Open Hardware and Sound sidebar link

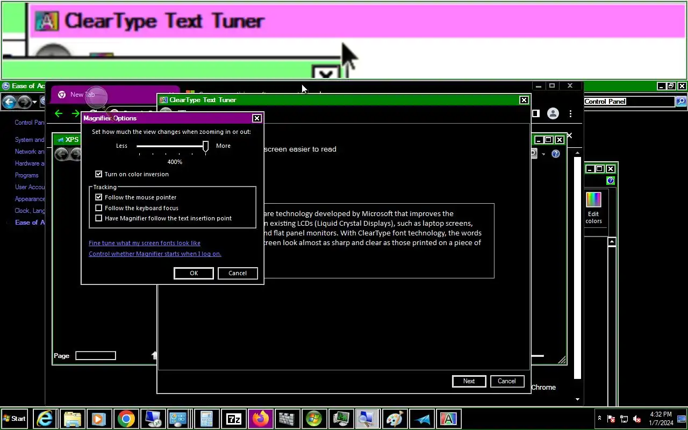tap(30, 163)
